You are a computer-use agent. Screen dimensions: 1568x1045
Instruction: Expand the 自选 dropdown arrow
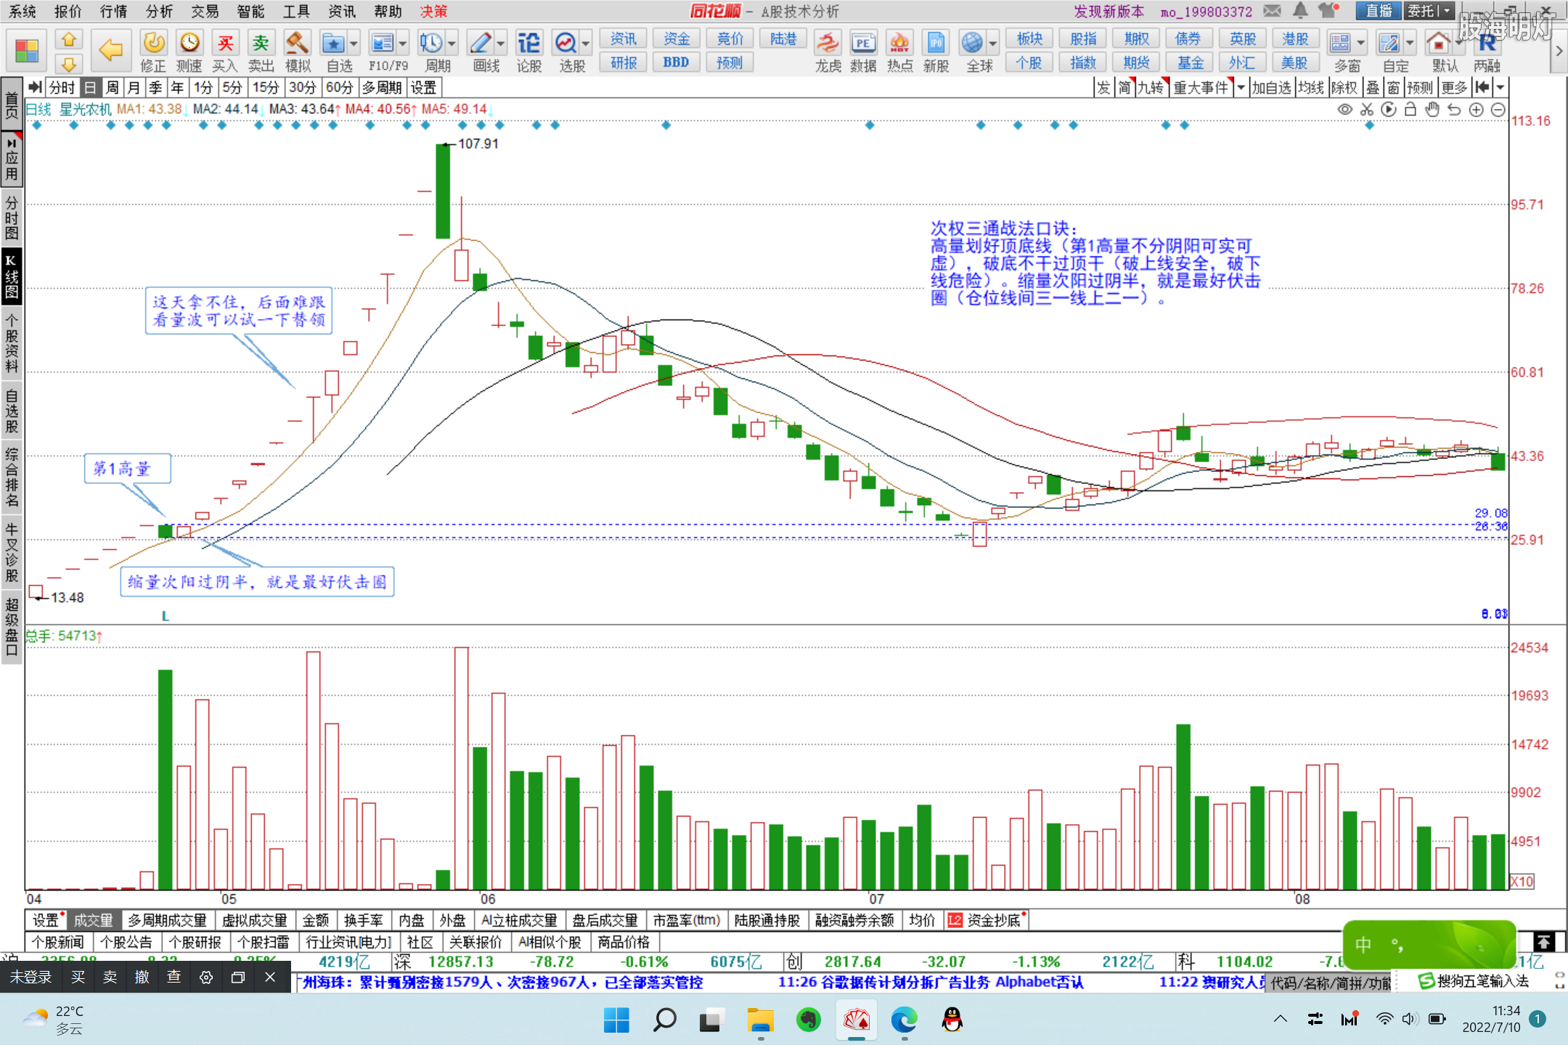pyautogui.click(x=354, y=44)
